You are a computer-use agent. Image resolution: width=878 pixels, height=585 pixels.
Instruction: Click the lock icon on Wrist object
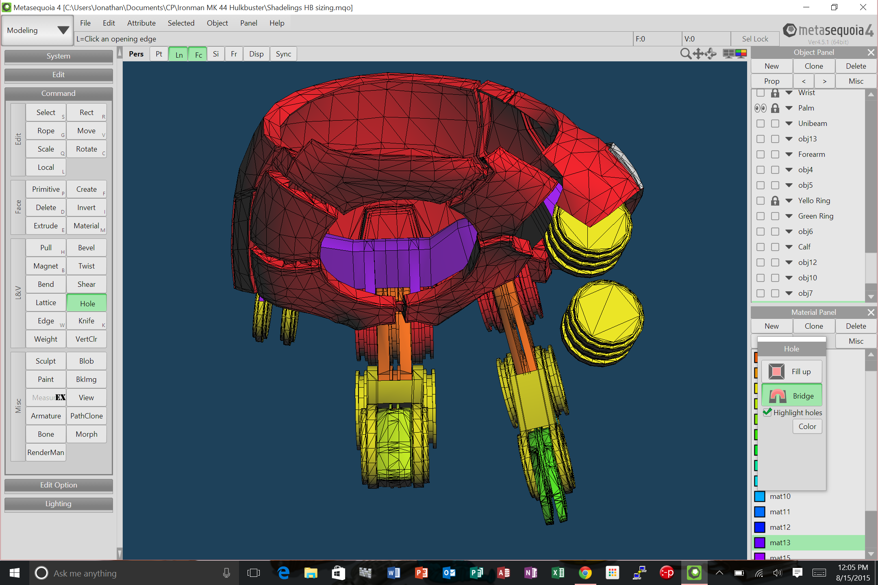[x=775, y=93]
